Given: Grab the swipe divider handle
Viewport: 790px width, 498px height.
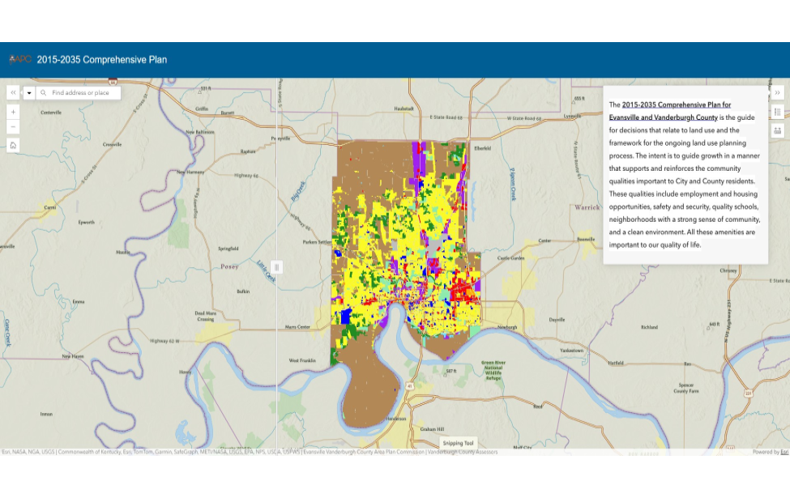Looking at the screenshot, I should (x=276, y=267).
